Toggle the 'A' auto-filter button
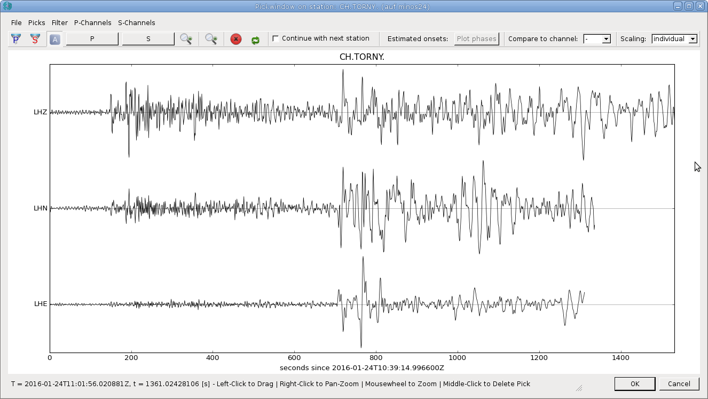Image resolution: width=708 pixels, height=399 pixels. tap(54, 39)
